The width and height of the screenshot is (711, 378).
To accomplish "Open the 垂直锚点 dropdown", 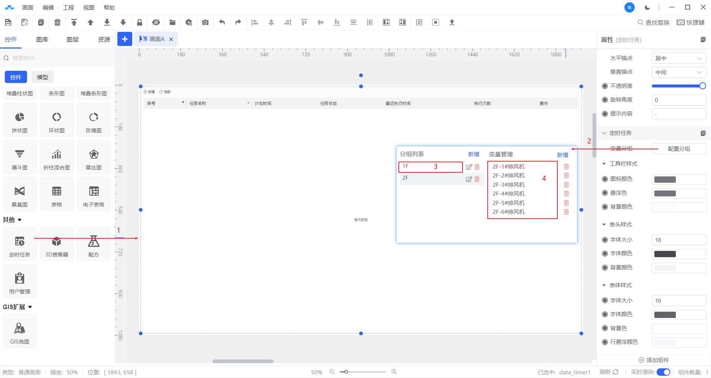I will coord(678,72).
